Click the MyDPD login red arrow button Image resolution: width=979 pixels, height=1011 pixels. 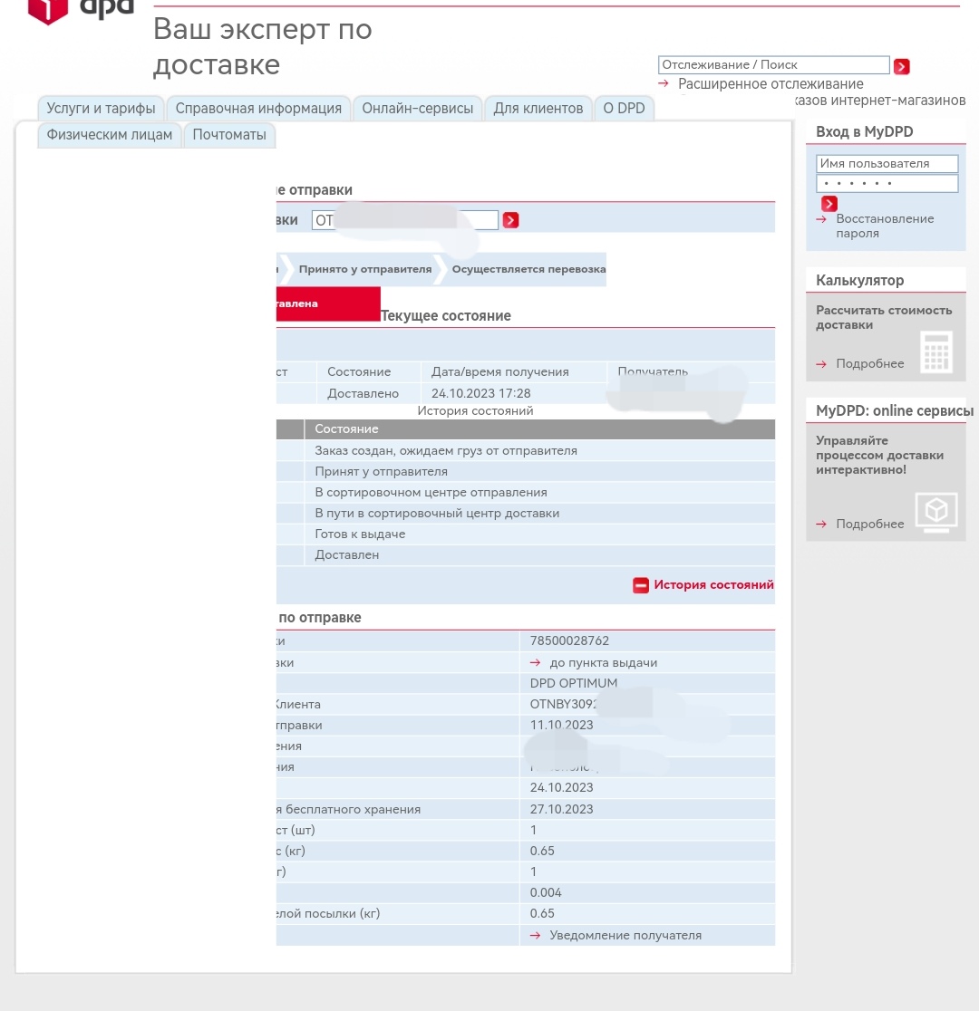click(829, 204)
